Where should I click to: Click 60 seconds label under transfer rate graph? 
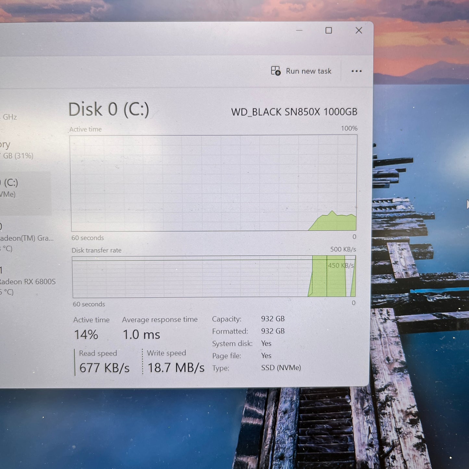coord(89,304)
